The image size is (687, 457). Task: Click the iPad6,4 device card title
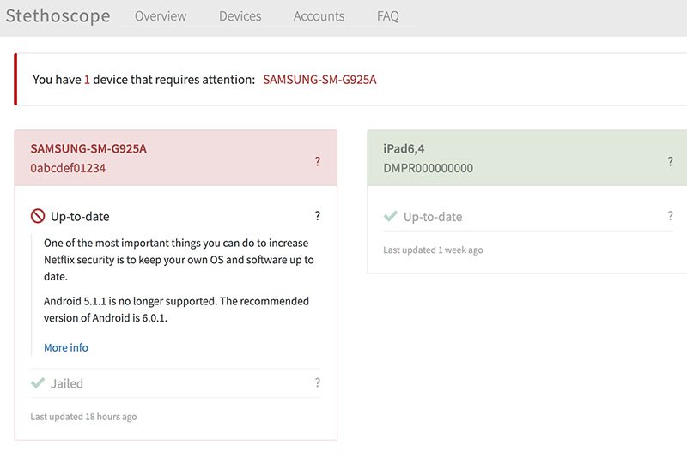404,148
